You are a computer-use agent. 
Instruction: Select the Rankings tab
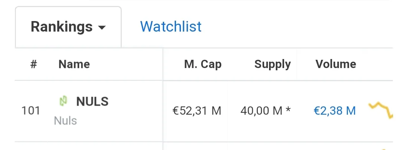click(68, 27)
